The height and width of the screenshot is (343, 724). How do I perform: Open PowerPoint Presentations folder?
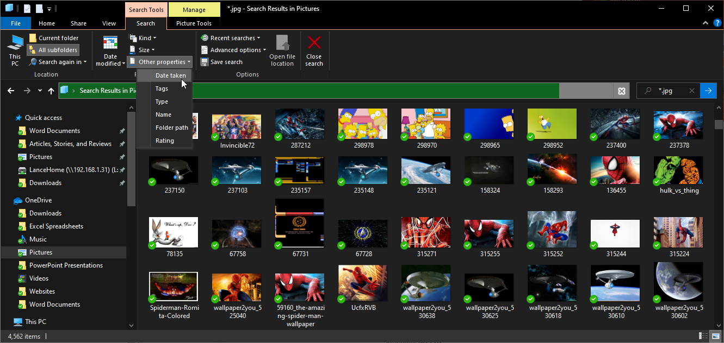66,265
